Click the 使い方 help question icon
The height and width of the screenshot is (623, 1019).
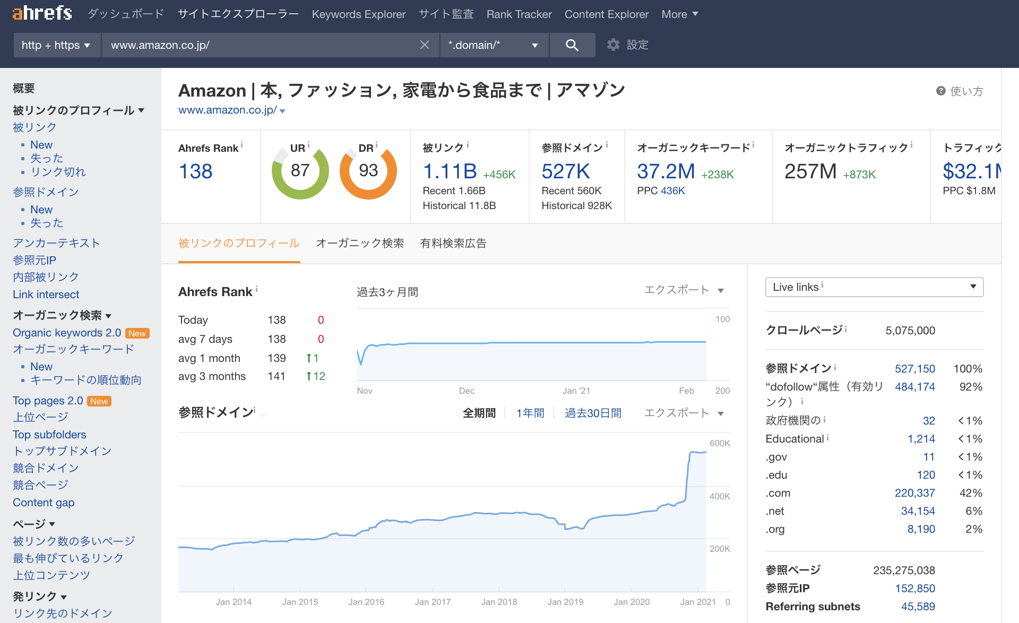[940, 91]
